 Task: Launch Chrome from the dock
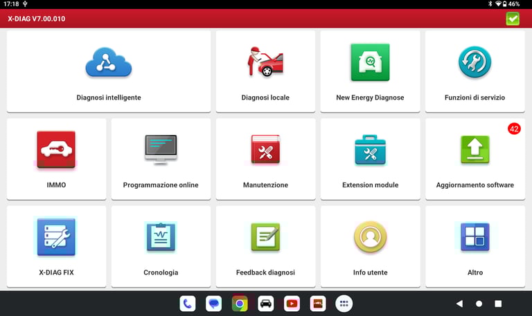coord(240,304)
